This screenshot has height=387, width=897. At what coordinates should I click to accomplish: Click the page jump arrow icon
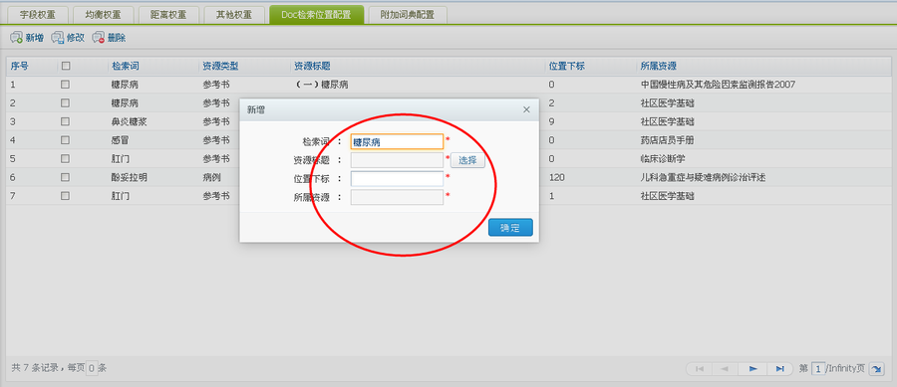876,369
